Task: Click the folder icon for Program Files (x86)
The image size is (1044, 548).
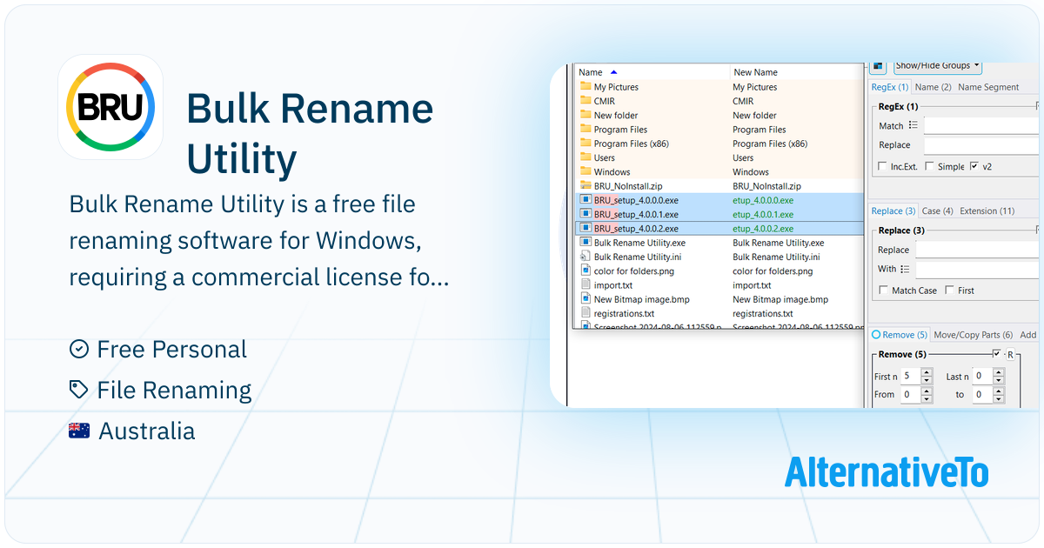Action: [x=586, y=144]
